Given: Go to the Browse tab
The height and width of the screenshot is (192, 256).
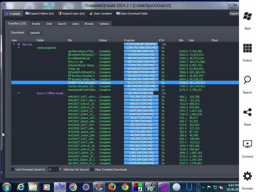Looking at the screenshot, I should coord(89,24).
